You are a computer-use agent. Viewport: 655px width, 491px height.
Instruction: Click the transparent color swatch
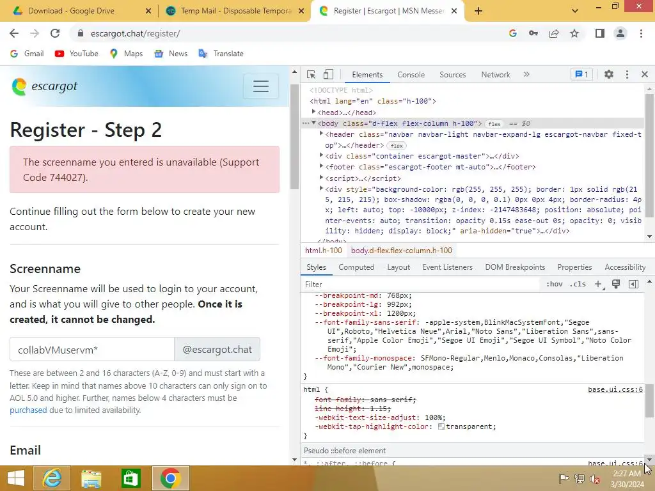[441, 426]
